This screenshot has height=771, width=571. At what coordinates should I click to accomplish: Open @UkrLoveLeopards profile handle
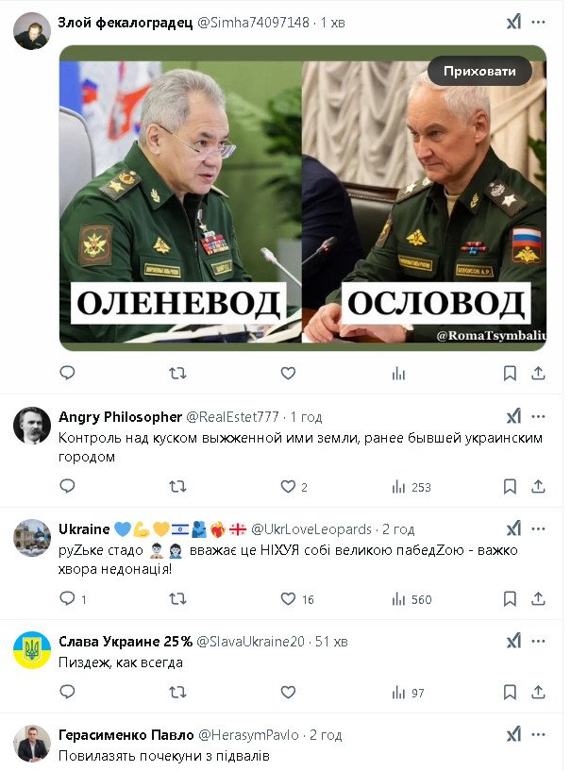pos(311,529)
